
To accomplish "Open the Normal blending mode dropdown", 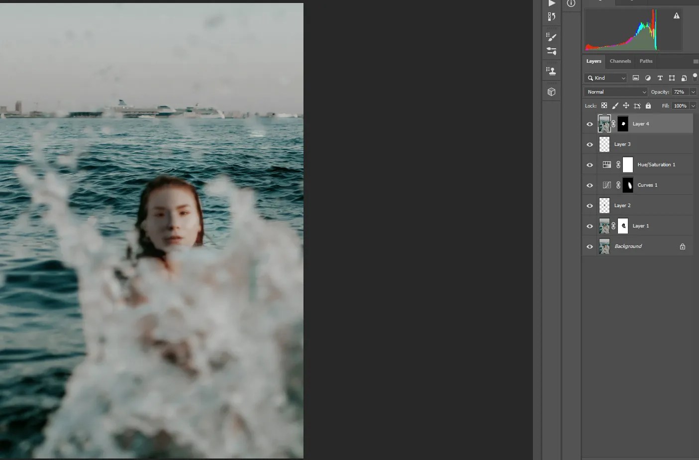I will tap(615, 92).
